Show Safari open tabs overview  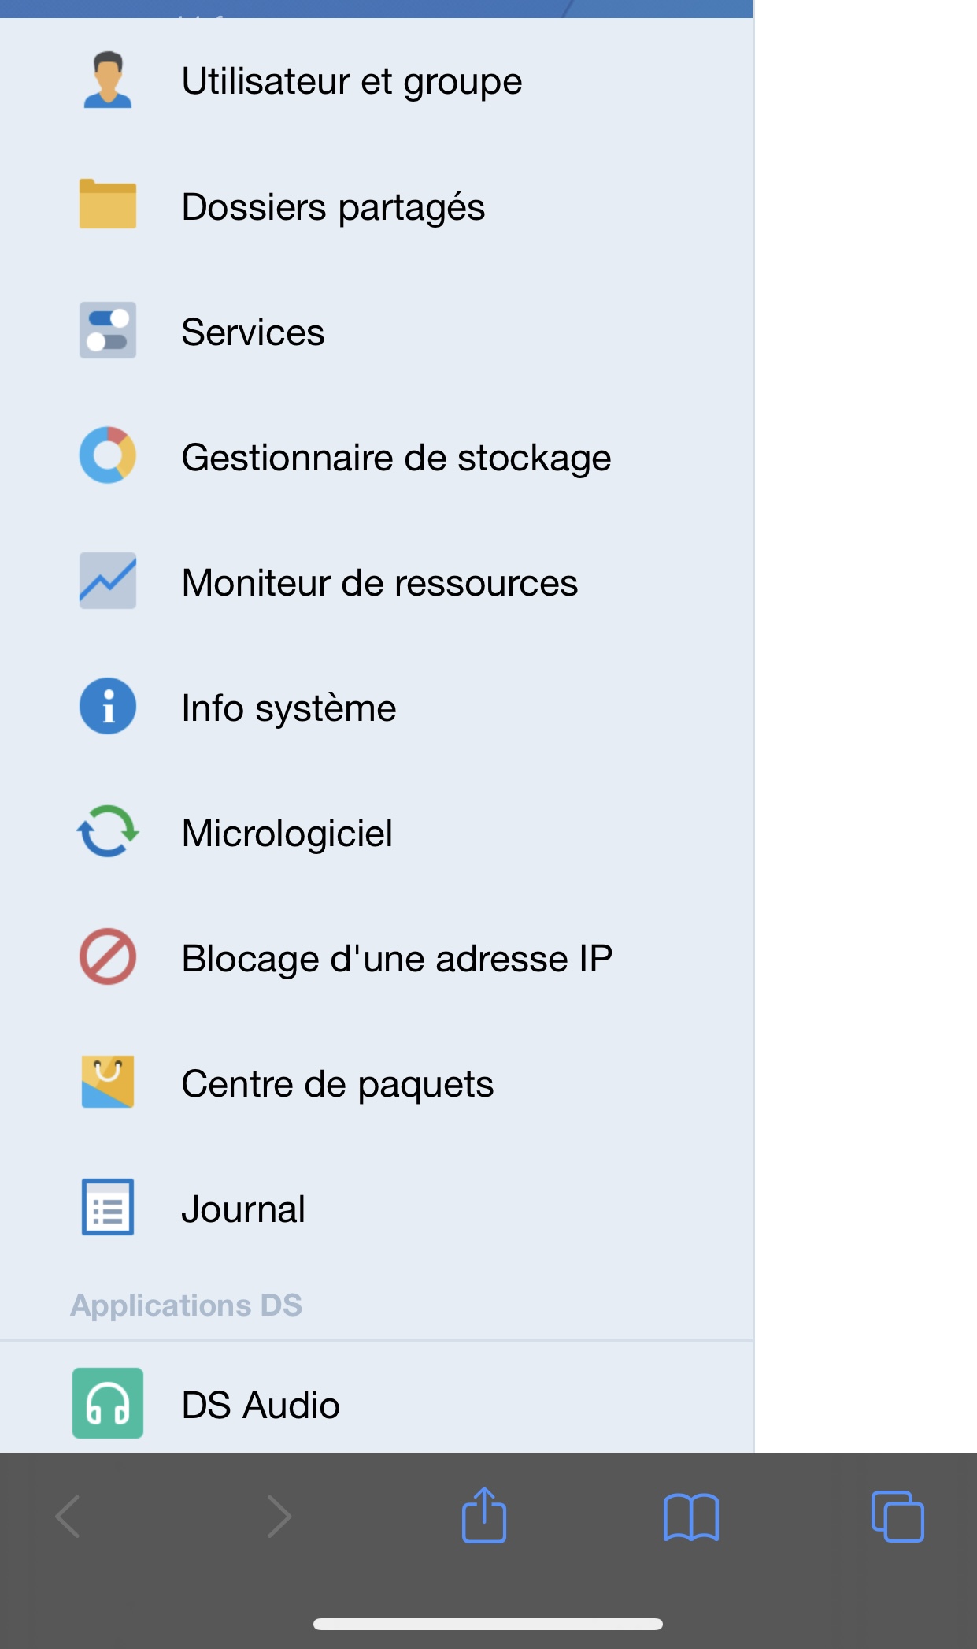click(x=897, y=1517)
